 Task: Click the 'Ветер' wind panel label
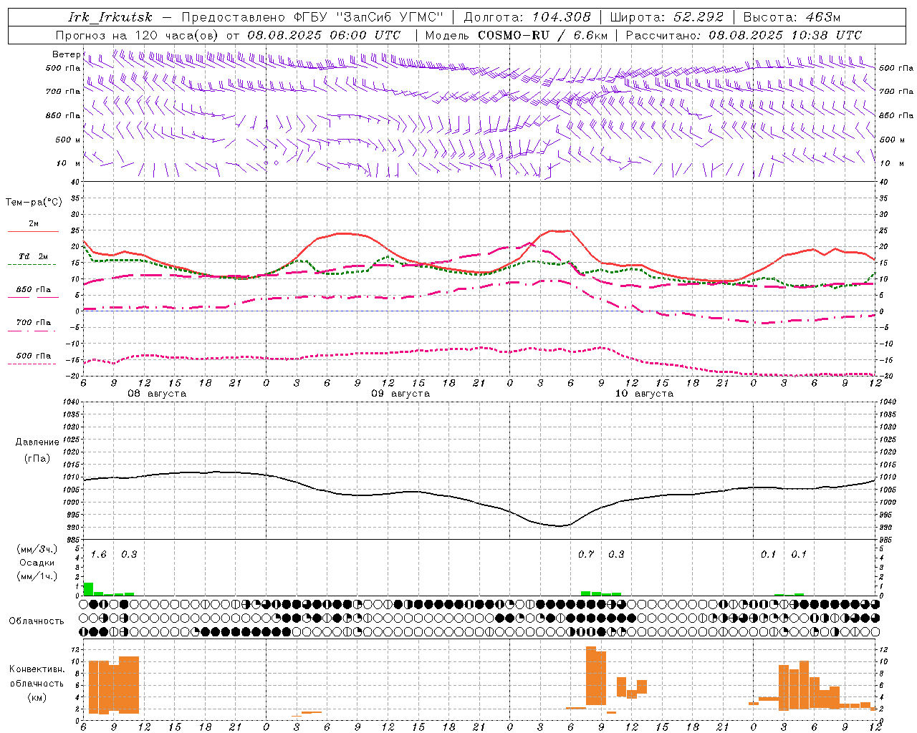(x=66, y=54)
